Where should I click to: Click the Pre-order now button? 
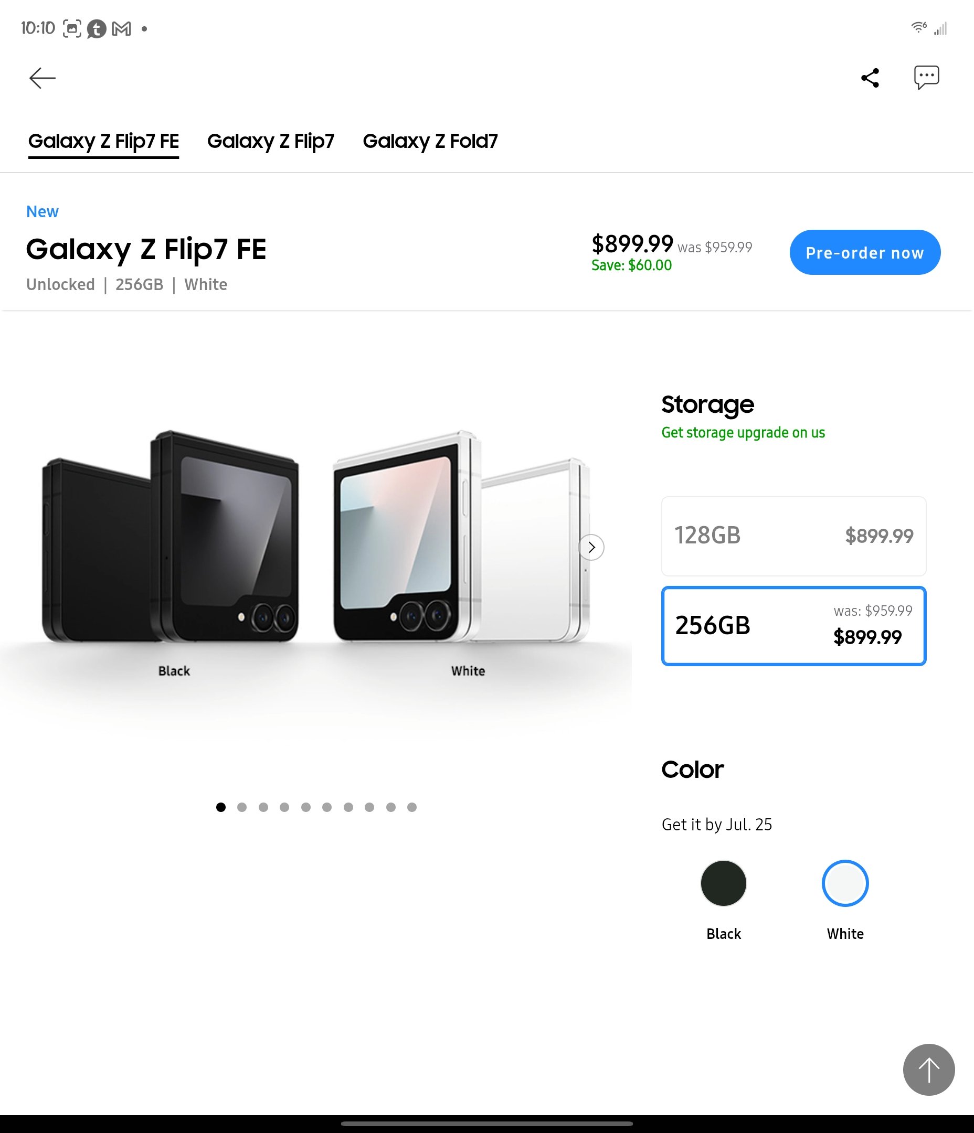pos(864,252)
